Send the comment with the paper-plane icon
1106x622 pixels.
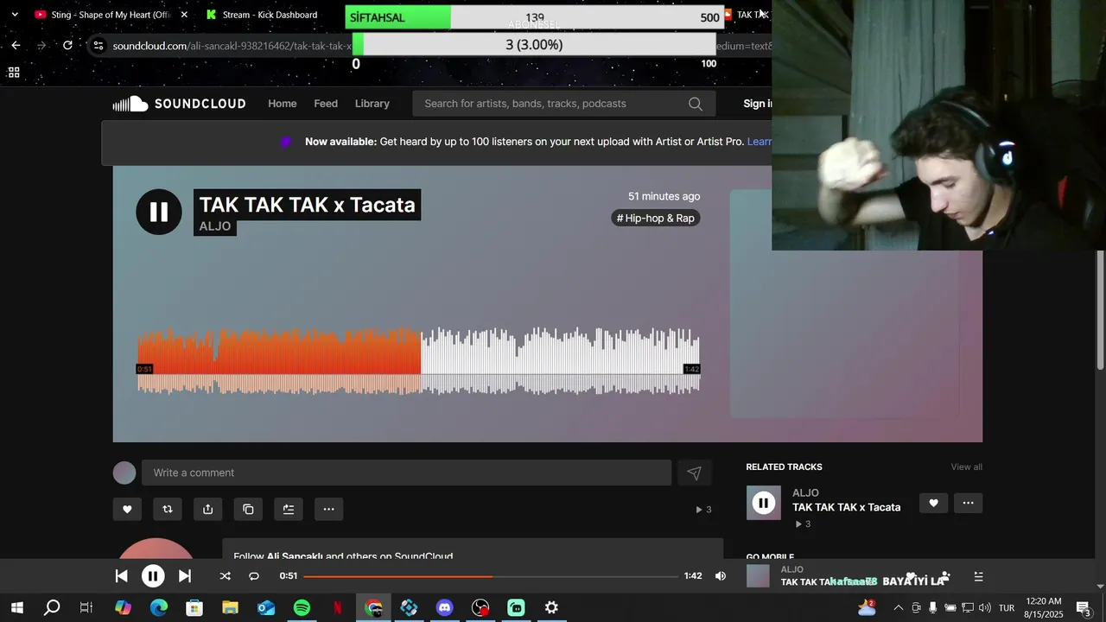(694, 473)
